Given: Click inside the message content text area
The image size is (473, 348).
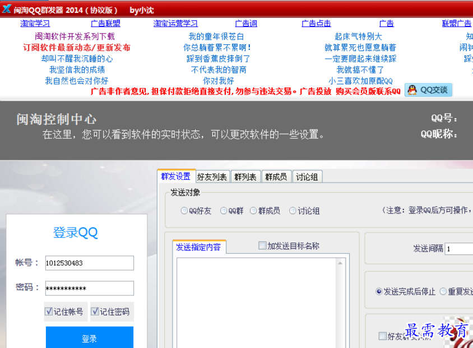Looking at the screenshot, I should click(x=257, y=303).
